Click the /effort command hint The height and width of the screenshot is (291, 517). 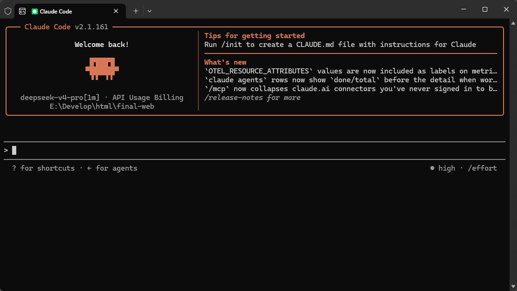click(482, 168)
